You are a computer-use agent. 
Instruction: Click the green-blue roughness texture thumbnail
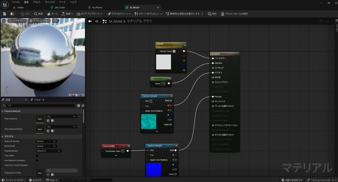click(149, 121)
